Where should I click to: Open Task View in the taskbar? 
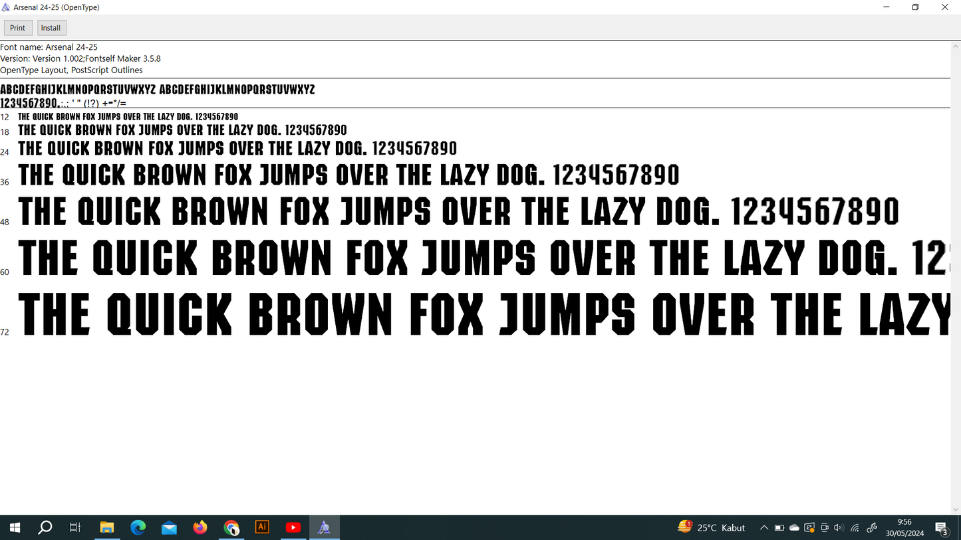coord(75,527)
